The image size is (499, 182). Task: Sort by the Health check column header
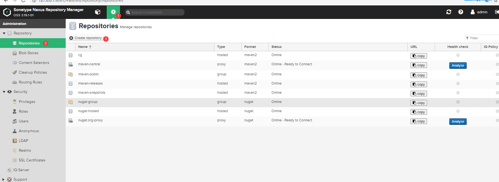click(x=458, y=47)
